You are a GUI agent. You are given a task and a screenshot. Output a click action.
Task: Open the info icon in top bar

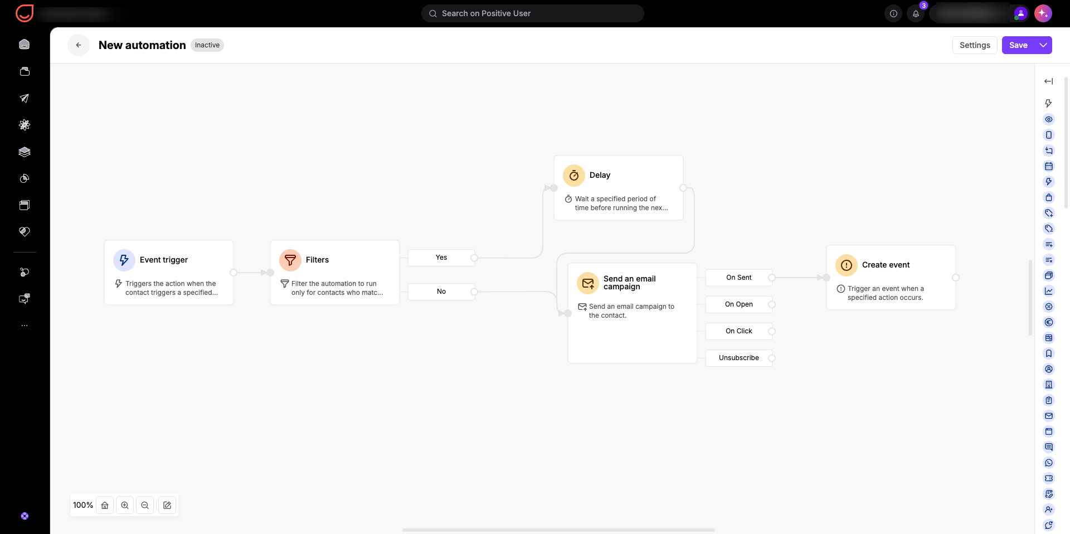click(x=893, y=13)
